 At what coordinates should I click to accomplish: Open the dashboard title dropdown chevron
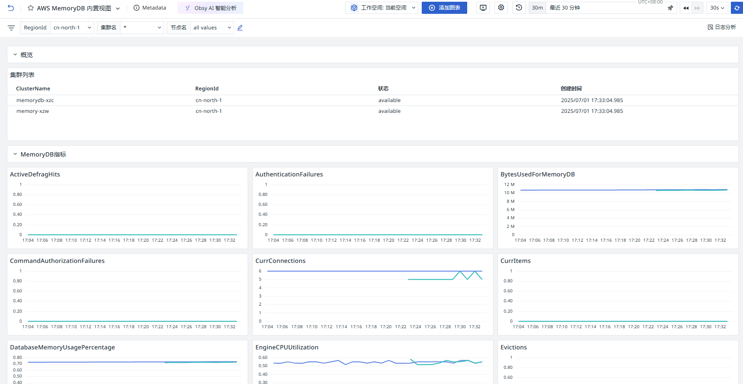pyautogui.click(x=118, y=8)
